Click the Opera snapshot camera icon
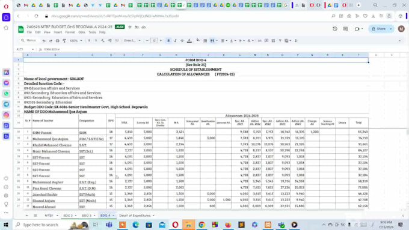 [349, 16]
